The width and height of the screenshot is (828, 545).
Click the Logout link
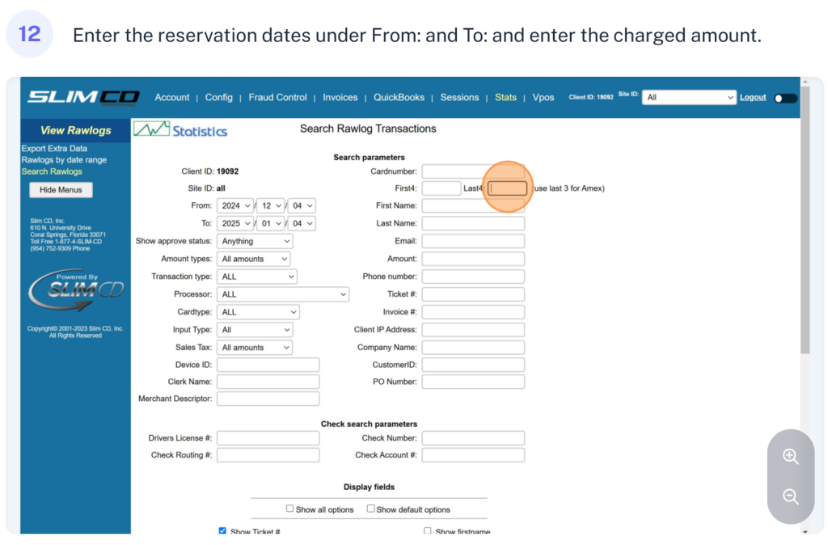(x=753, y=97)
